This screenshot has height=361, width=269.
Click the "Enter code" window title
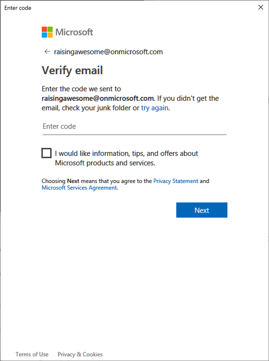[x=18, y=8]
